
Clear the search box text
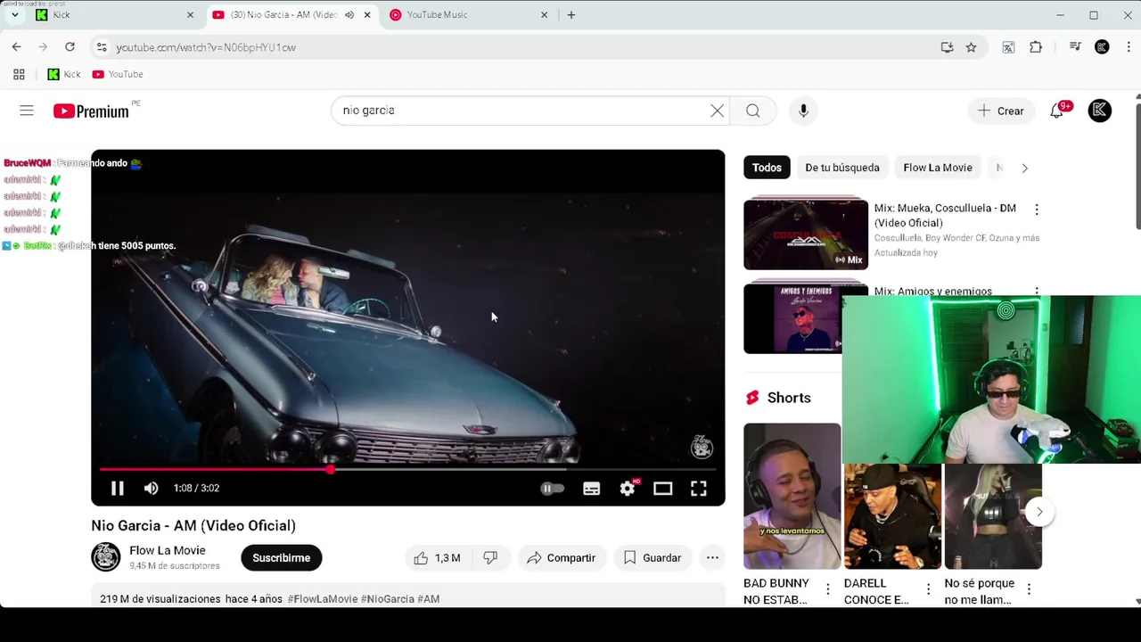pyautogui.click(x=717, y=111)
